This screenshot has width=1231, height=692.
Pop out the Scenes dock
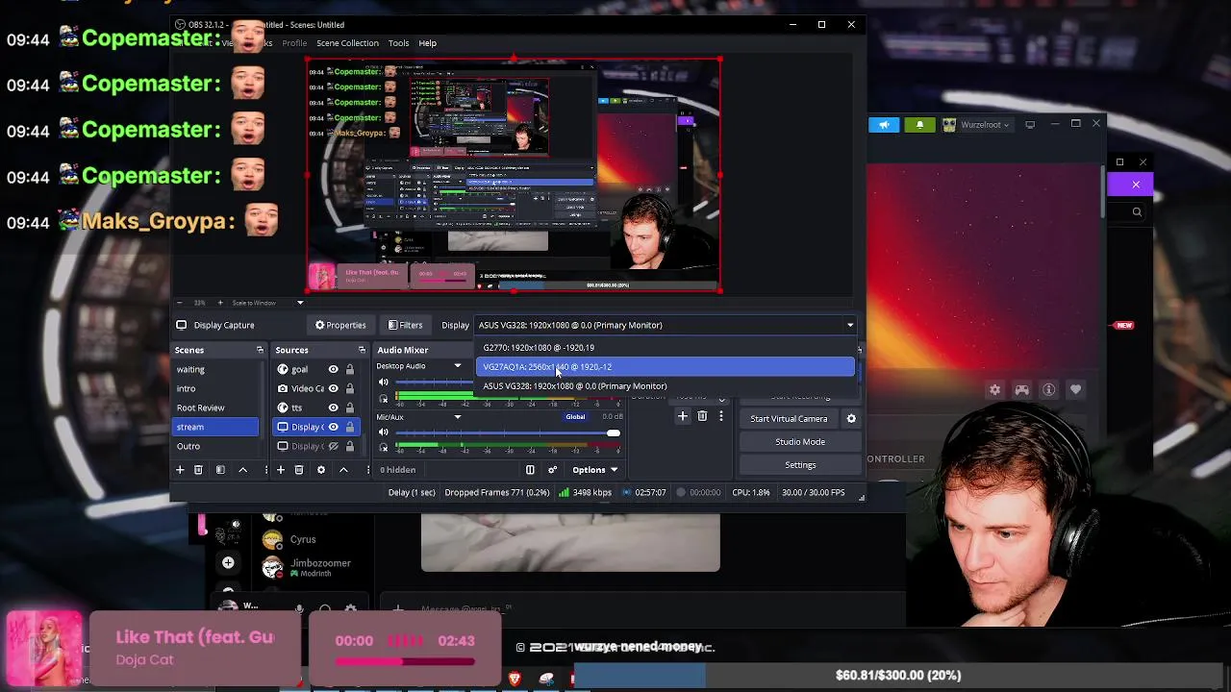click(x=260, y=350)
